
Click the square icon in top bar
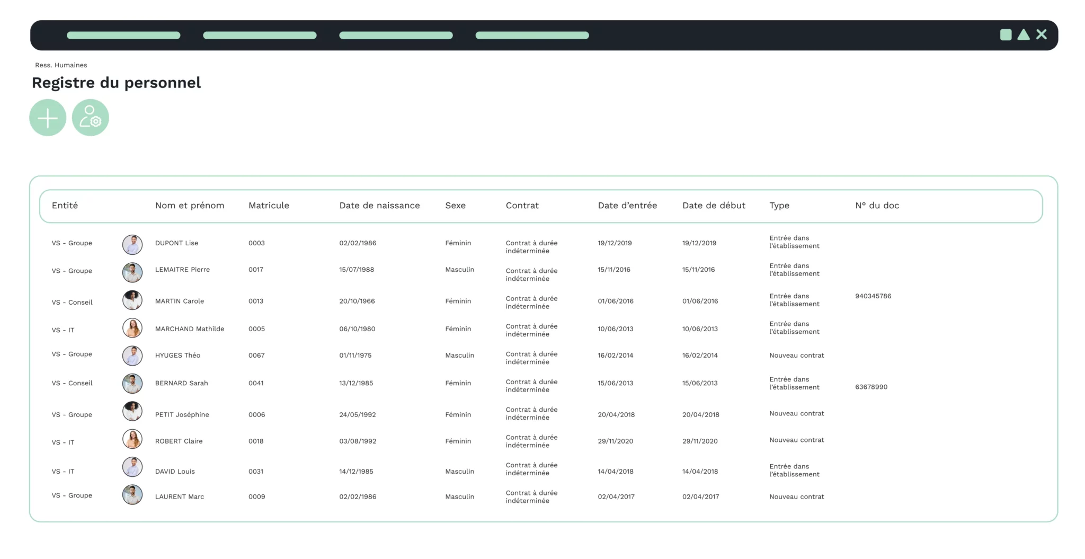click(1006, 35)
